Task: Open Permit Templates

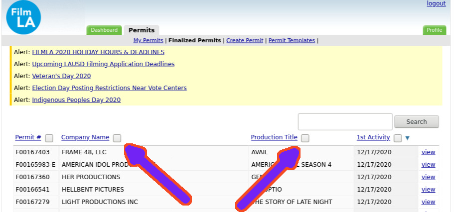Action: coord(292,40)
